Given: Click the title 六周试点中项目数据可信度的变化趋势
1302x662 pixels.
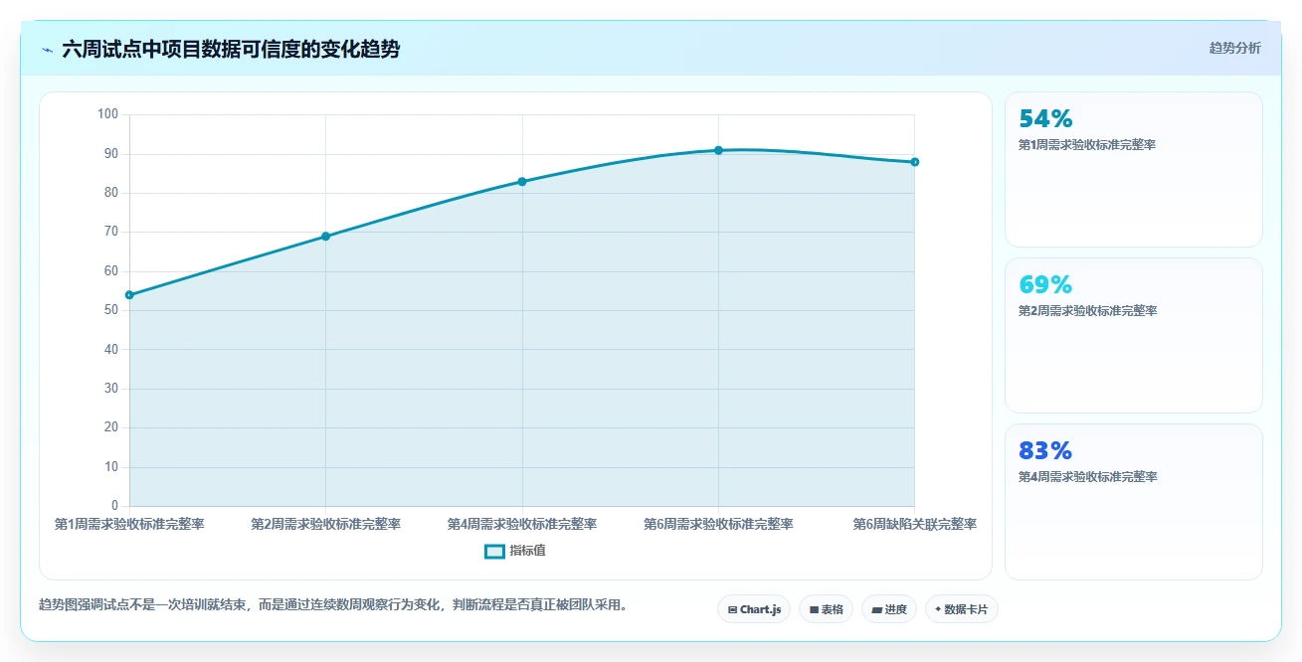Looking at the screenshot, I should coord(231,49).
